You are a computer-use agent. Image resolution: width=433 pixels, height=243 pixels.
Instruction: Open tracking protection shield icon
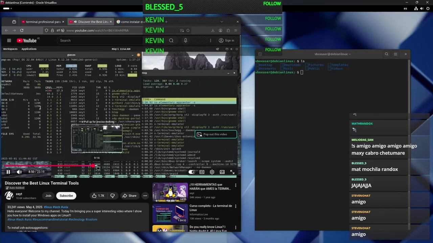[46, 30]
